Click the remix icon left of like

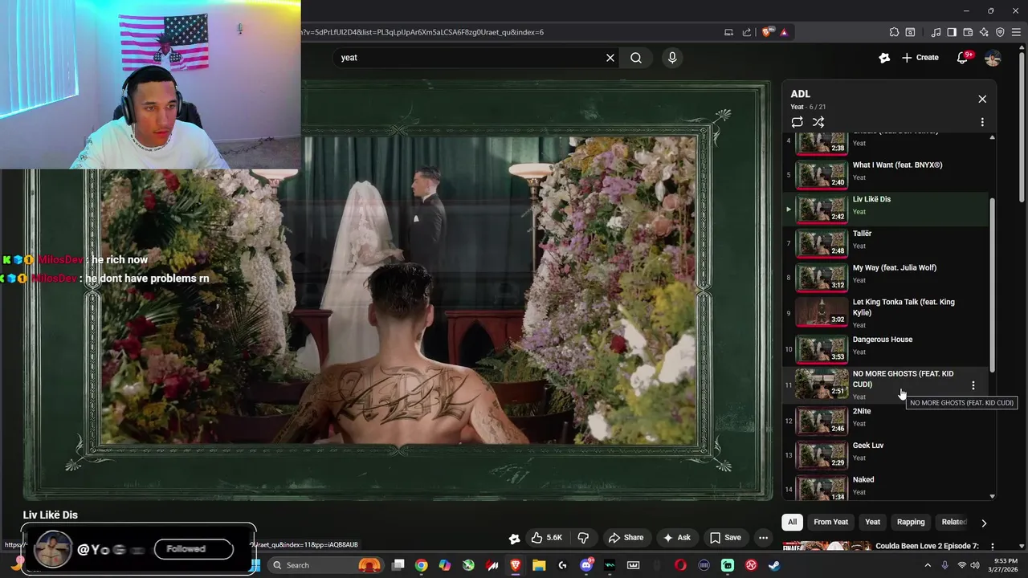pos(515,538)
